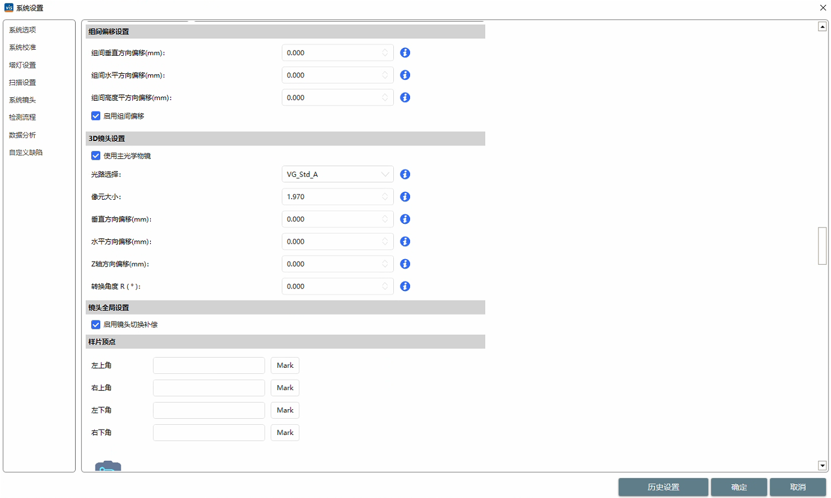Click the 右下角 coordinate input field
The width and height of the screenshot is (831, 498).
208,433
